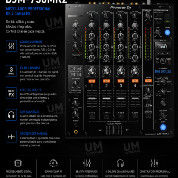Click the Pioneer DJ logo on mixer
The height and width of the screenshot is (178, 178).
[x=120, y=7]
